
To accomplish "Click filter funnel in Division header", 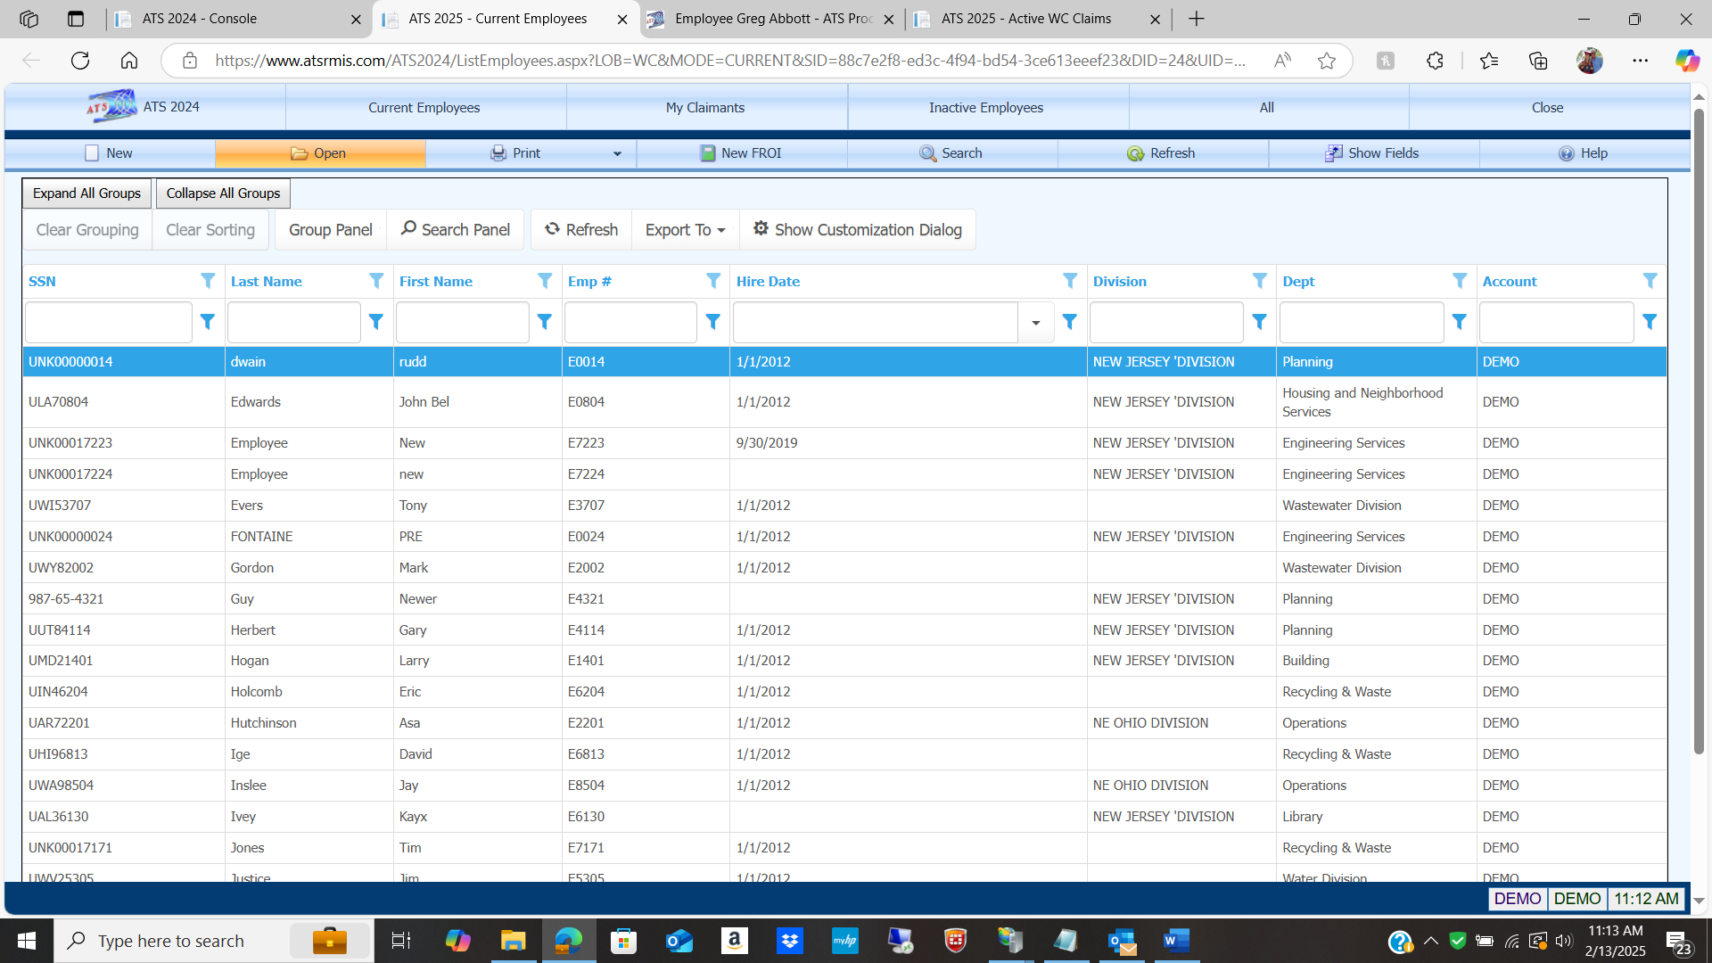I will click(1259, 281).
